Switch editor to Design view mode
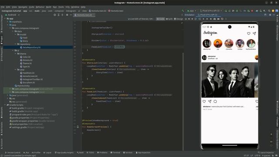This screenshot has width=279, height=157. coord(178,19)
